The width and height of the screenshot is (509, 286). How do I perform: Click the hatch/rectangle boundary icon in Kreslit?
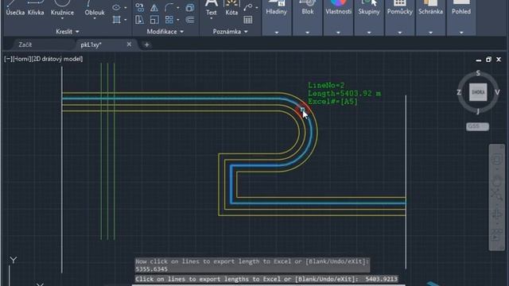click(116, 20)
